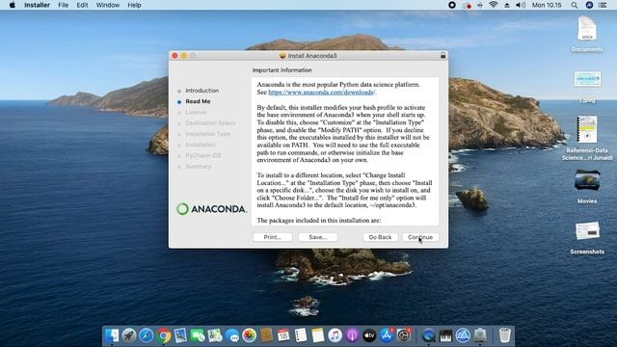Select the Summary step in the sidebar

(x=199, y=167)
